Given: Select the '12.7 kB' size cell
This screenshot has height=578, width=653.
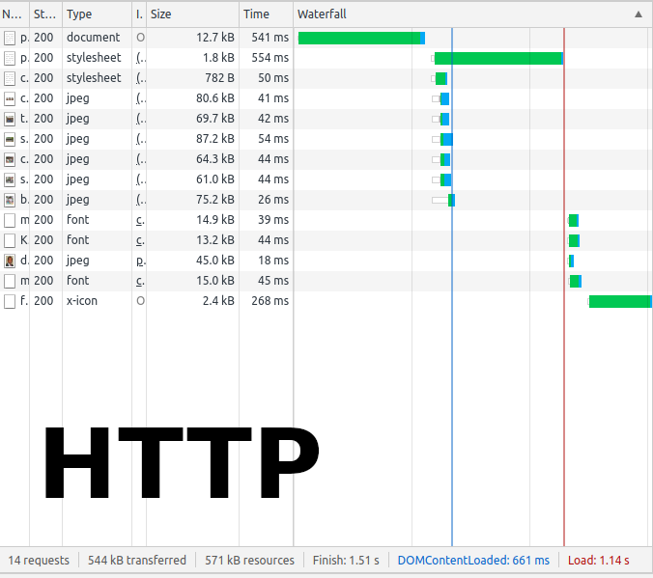Looking at the screenshot, I should [x=215, y=38].
